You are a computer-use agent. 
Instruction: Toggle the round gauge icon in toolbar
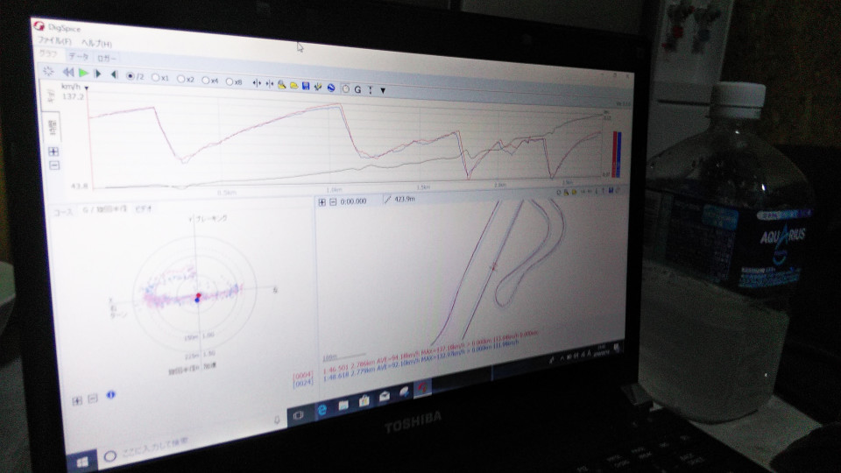coord(345,88)
